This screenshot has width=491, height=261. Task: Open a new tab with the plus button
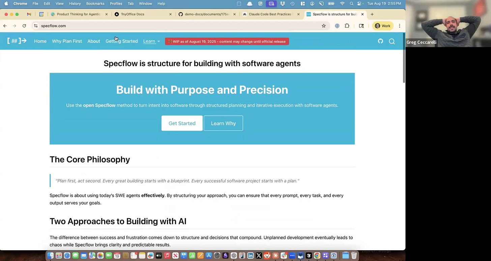[x=372, y=14]
